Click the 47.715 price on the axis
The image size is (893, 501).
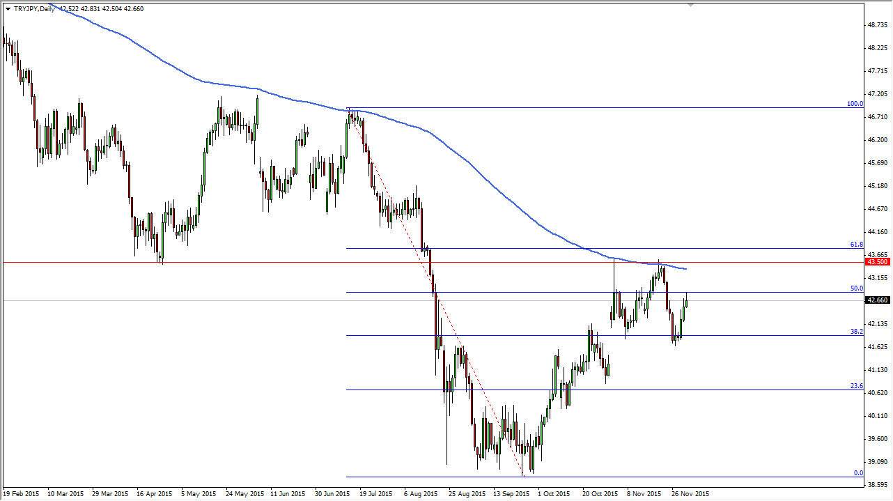pyautogui.click(x=877, y=71)
